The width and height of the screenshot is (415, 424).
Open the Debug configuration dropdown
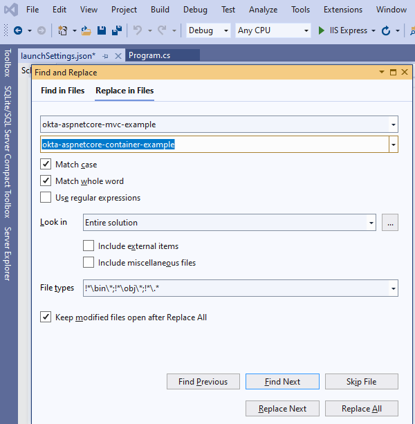(x=226, y=31)
